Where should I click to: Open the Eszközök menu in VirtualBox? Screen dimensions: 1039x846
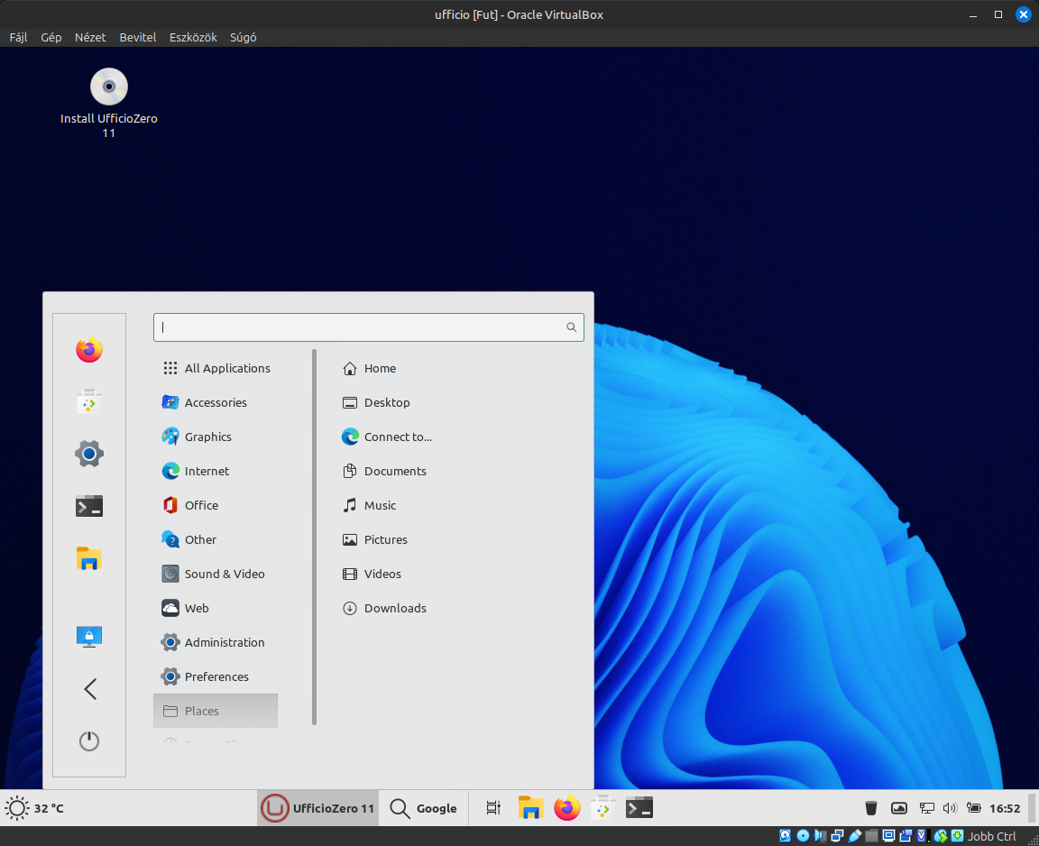[193, 37]
